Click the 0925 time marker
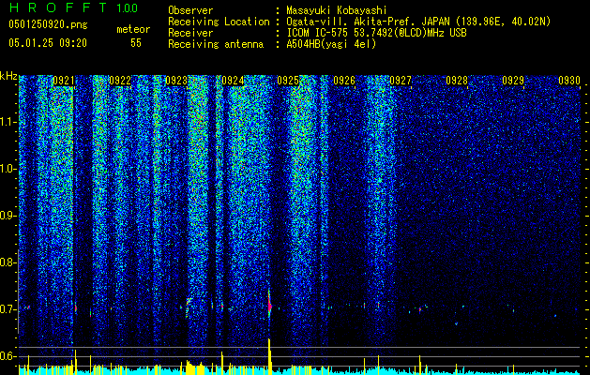This screenshot has height=375, width=590. click(288, 81)
